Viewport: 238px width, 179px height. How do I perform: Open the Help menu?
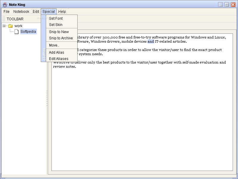tap(62, 12)
